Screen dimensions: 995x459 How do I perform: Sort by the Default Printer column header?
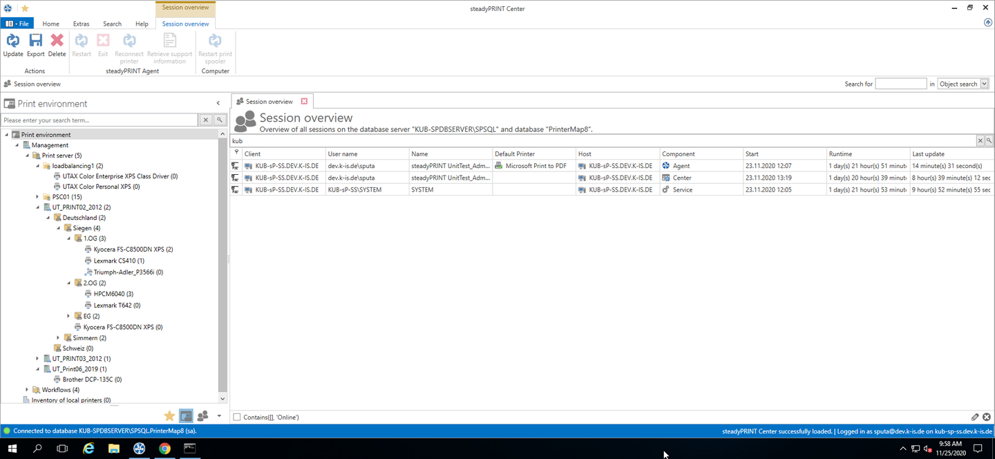click(533, 153)
